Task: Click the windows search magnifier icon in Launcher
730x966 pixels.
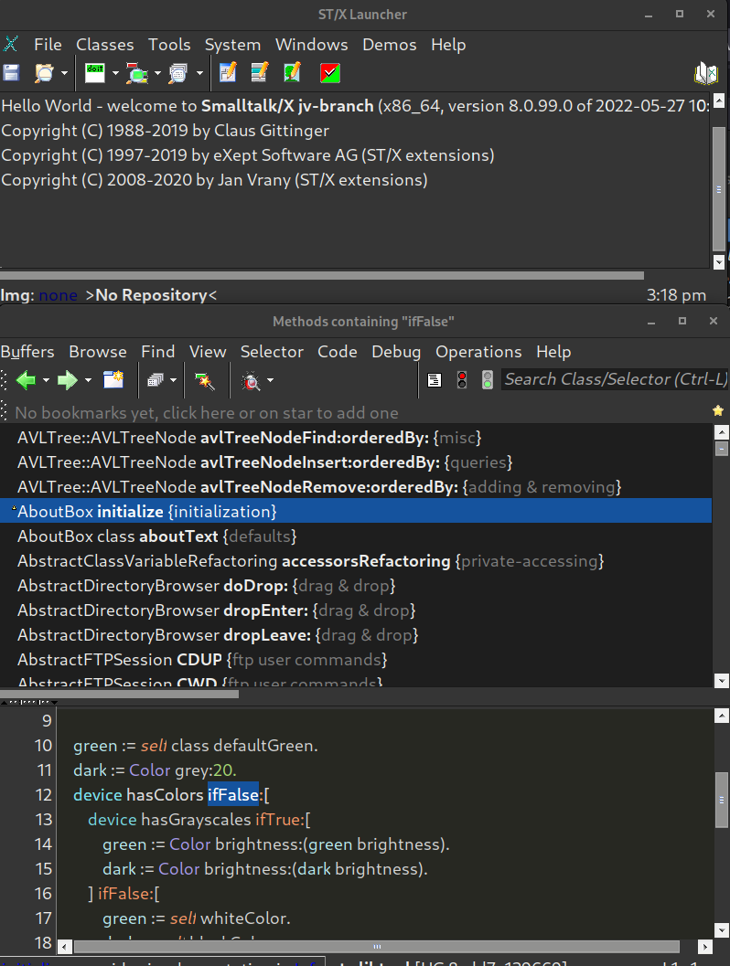Action: tap(178, 73)
